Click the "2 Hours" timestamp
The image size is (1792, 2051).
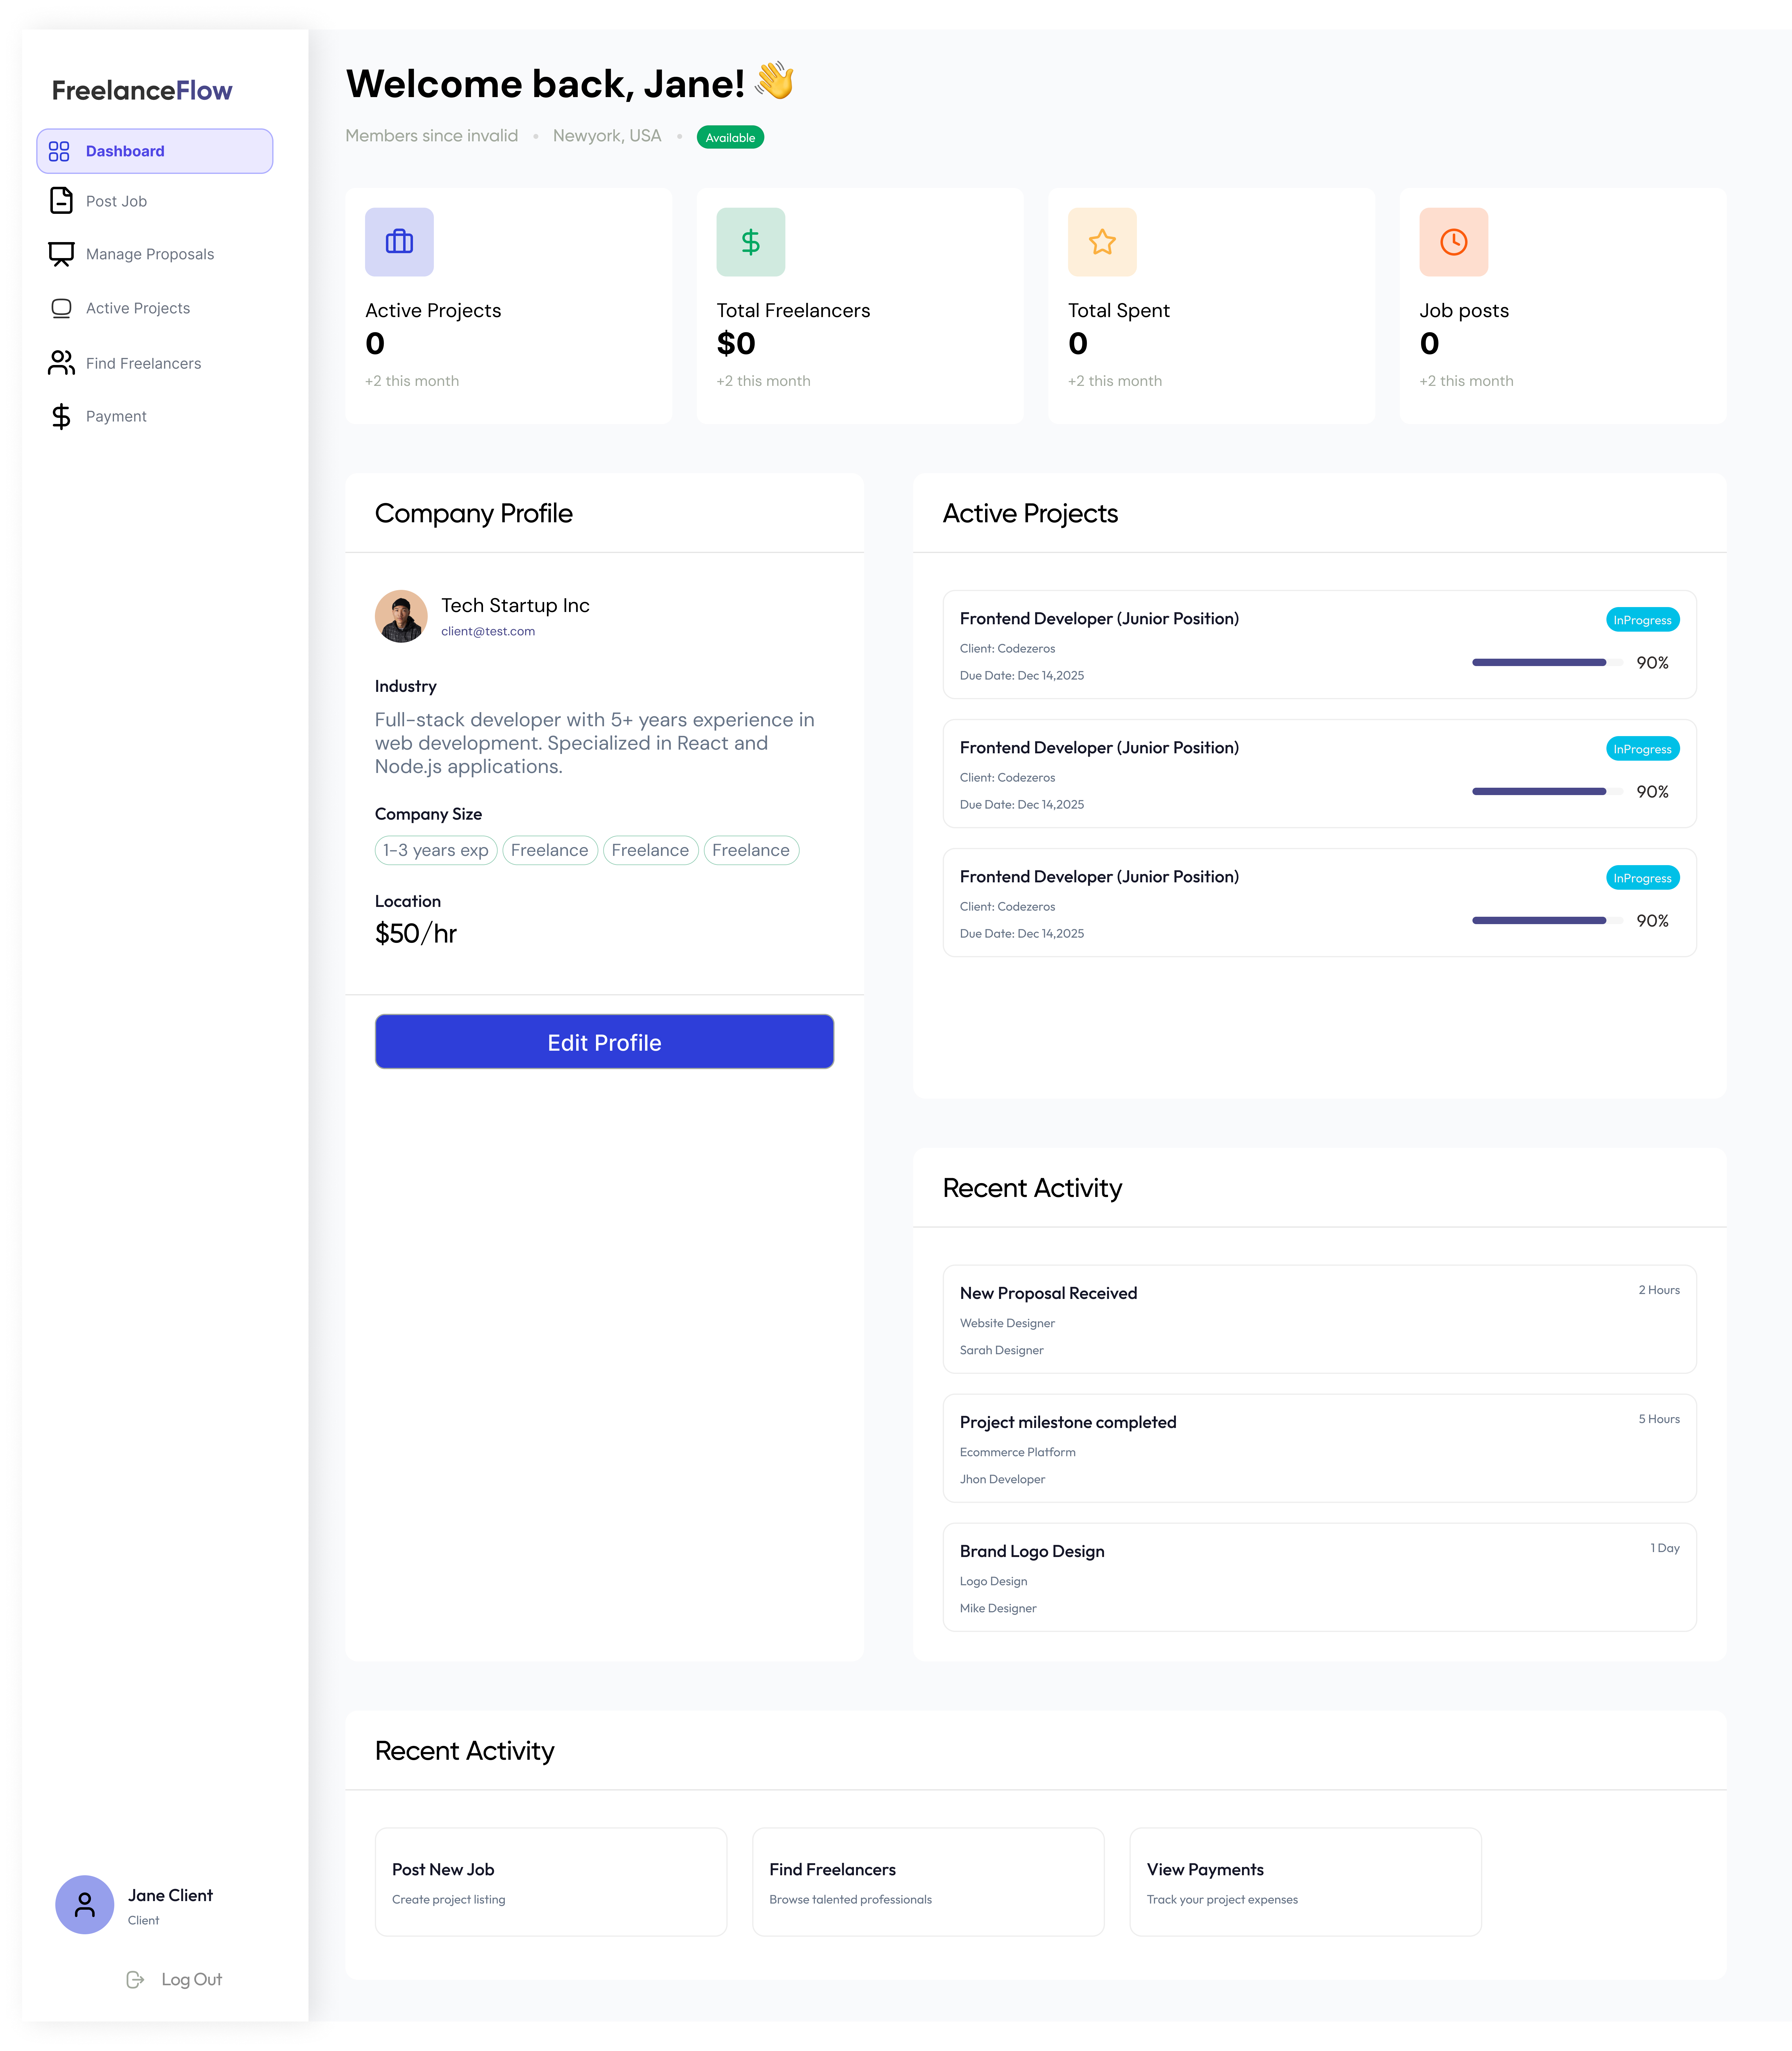(1659, 1290)
